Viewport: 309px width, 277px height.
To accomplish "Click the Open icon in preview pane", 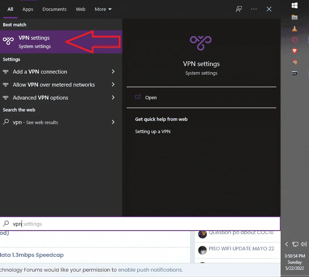I will pos(138,97).
